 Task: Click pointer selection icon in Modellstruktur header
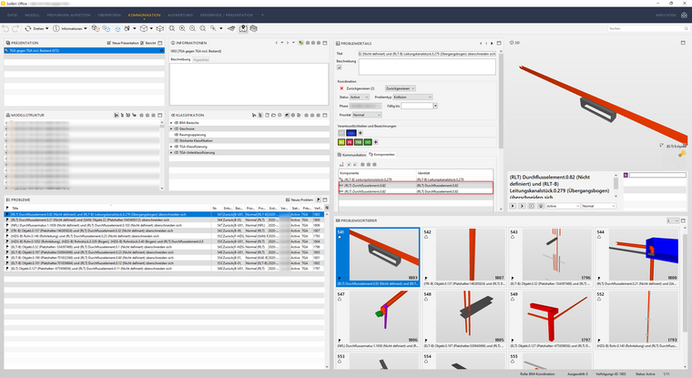click(x=116, y=116)
